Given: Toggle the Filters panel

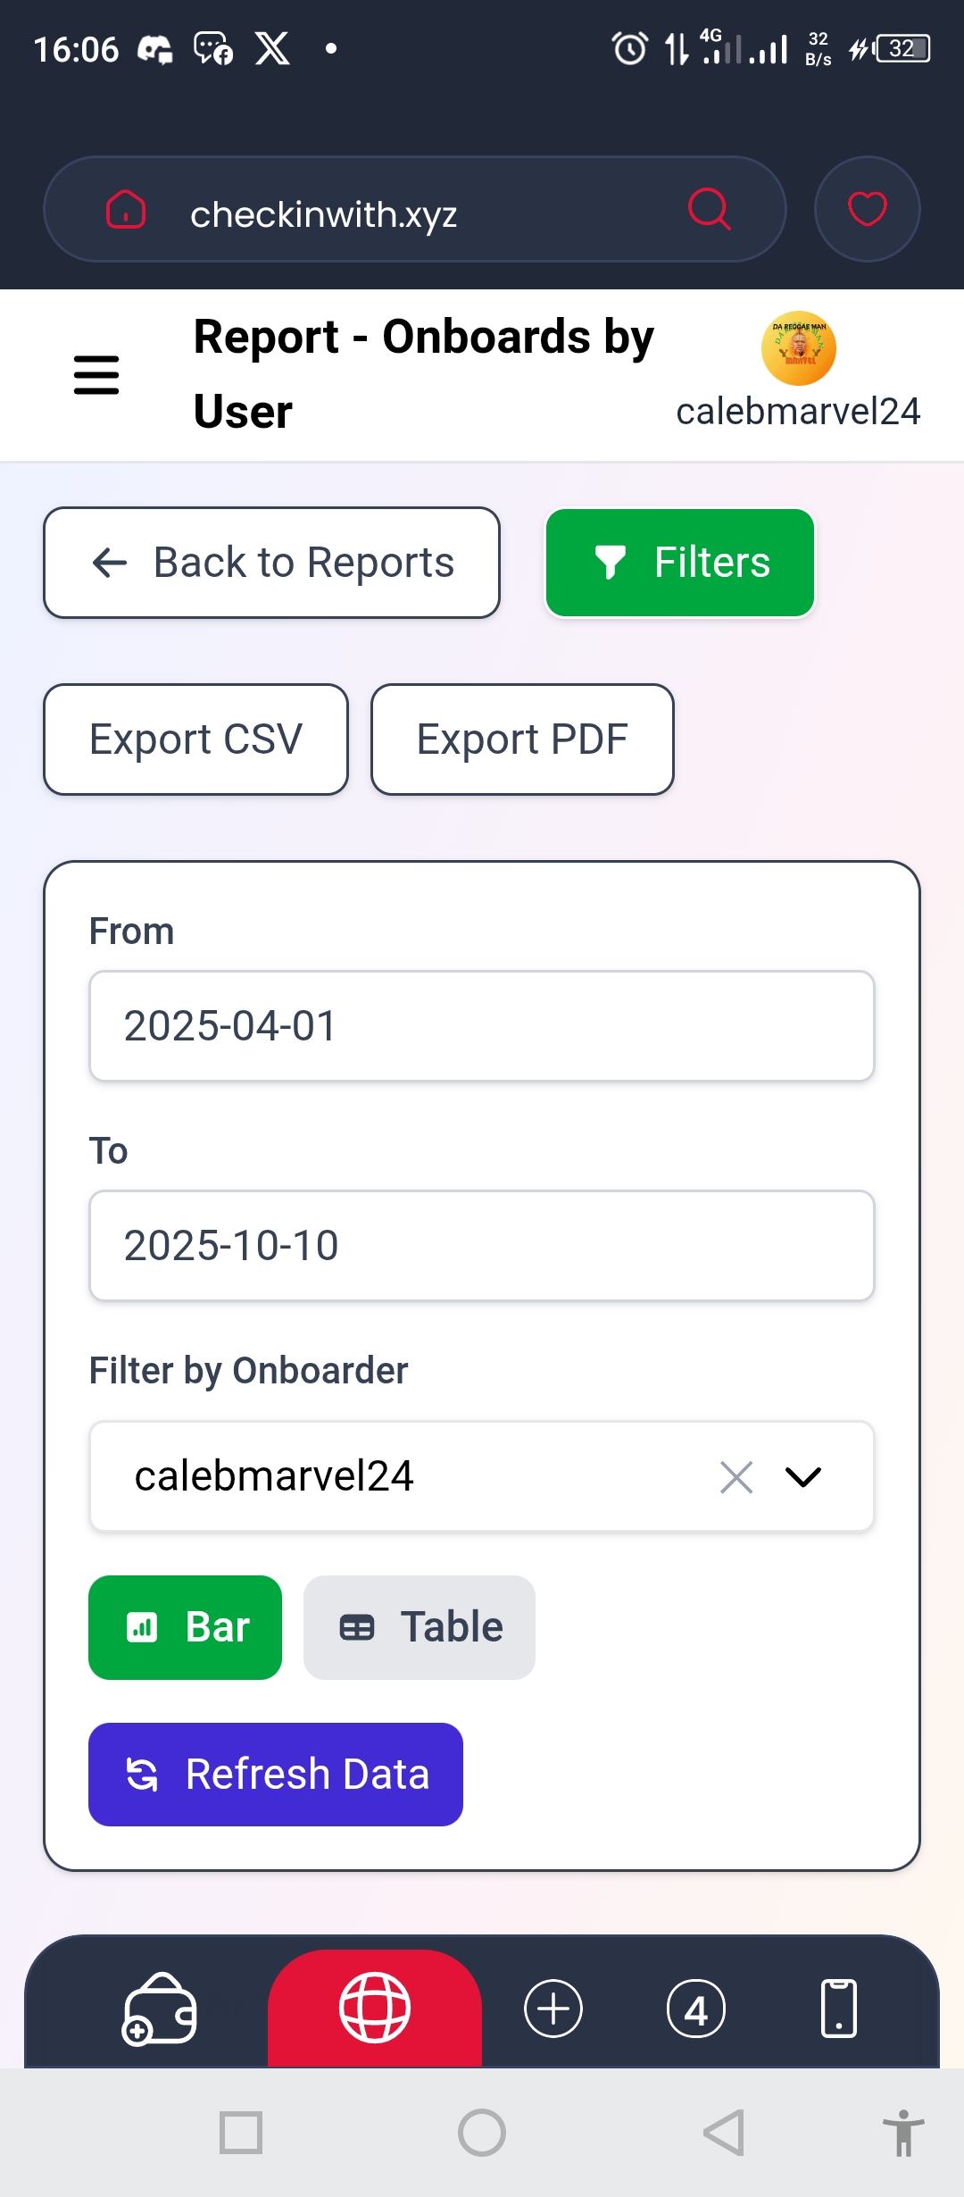Looking at the screenshot, I should pyautogui.click(x=680, y=563).
